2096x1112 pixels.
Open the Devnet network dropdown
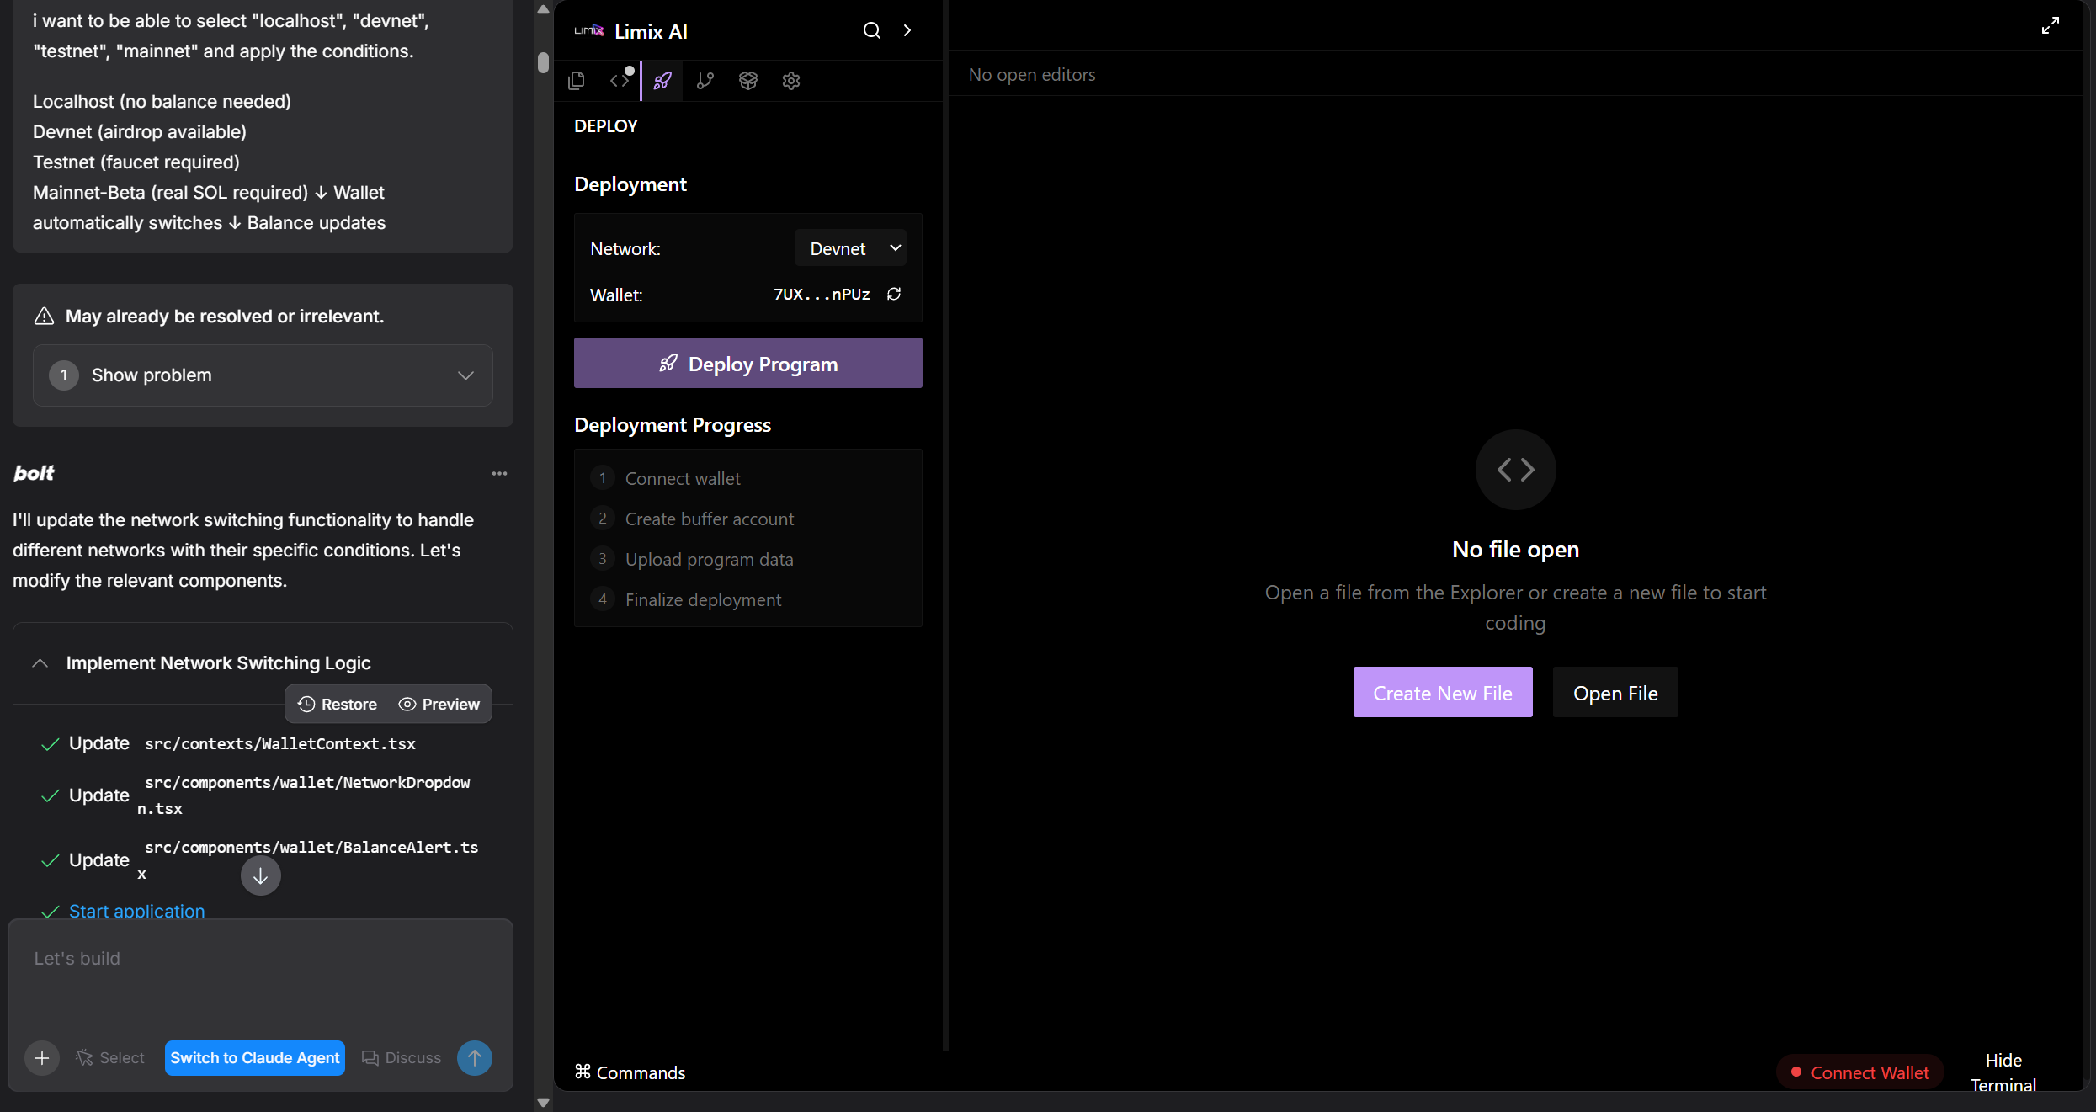click(x=850, y=248)
